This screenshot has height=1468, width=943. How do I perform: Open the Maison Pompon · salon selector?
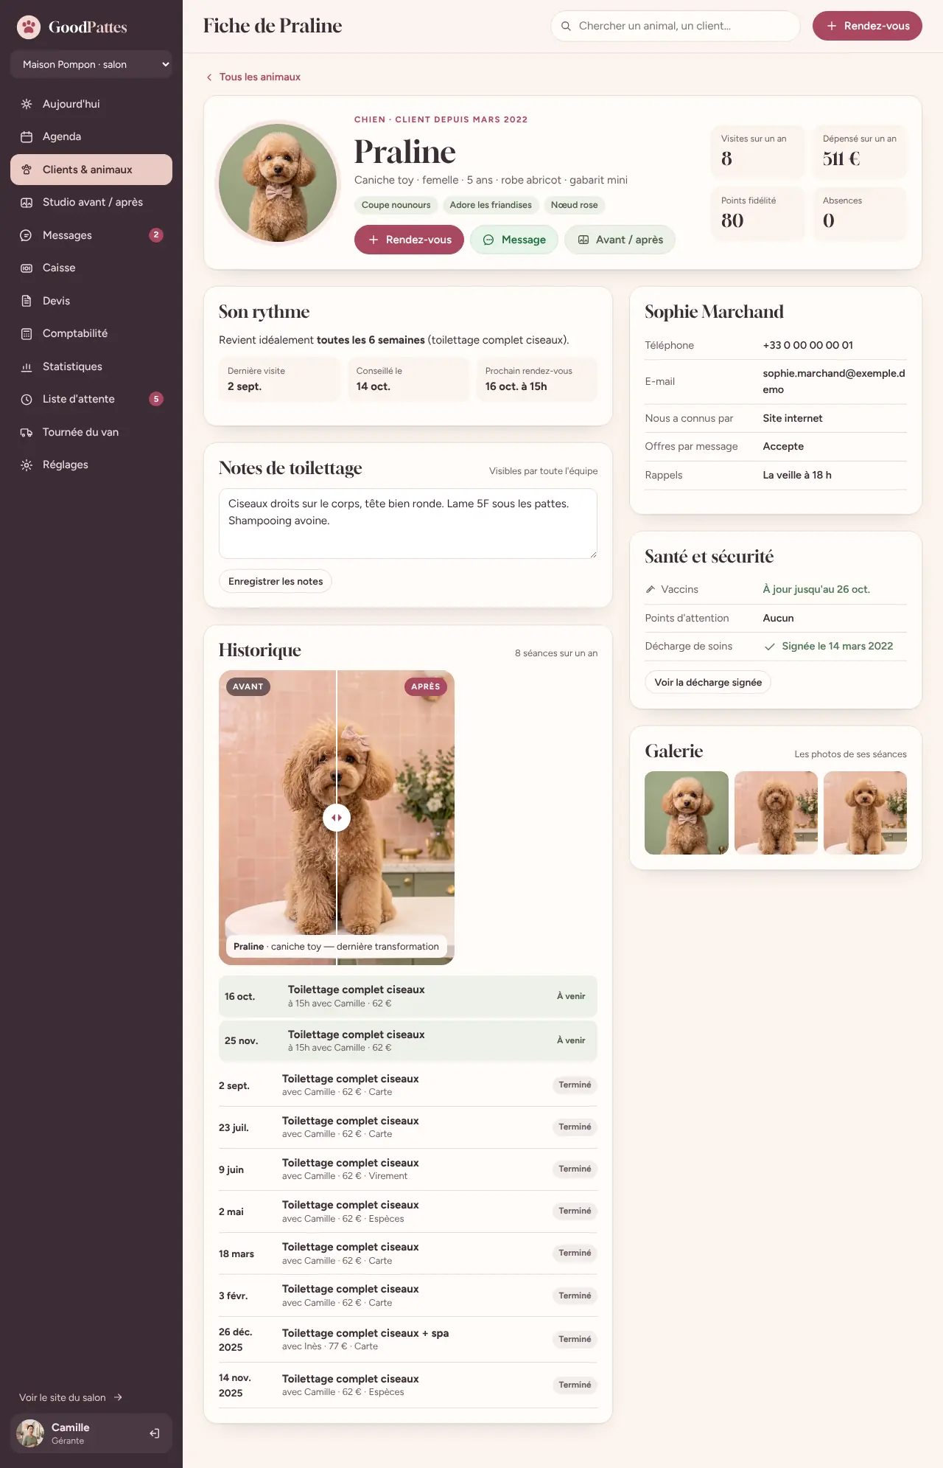click(x=91, y=64)
